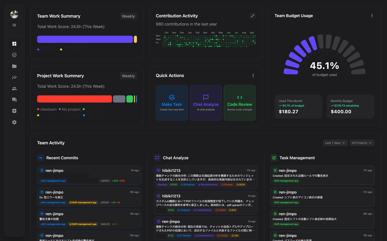Image resolution: width=387 pixels, height=241 pixels.
Task: Click the red vibeteam project bar segment
Action: pyautogui.click(x=74, y=99)
